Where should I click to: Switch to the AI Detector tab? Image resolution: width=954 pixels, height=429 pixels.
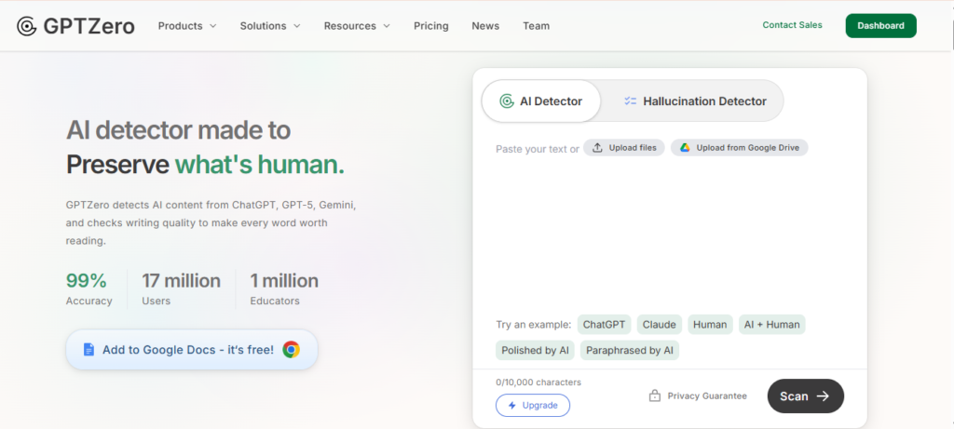[x=541, y=101]
